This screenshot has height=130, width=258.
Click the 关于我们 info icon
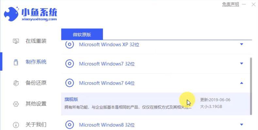tap(16, 125)
